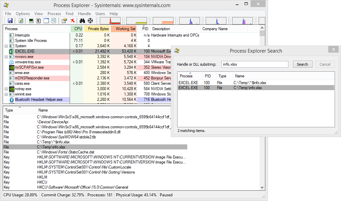Open the Process menu
The width and height of the screenshot is (341, 201).
click(x=54, y=14)
